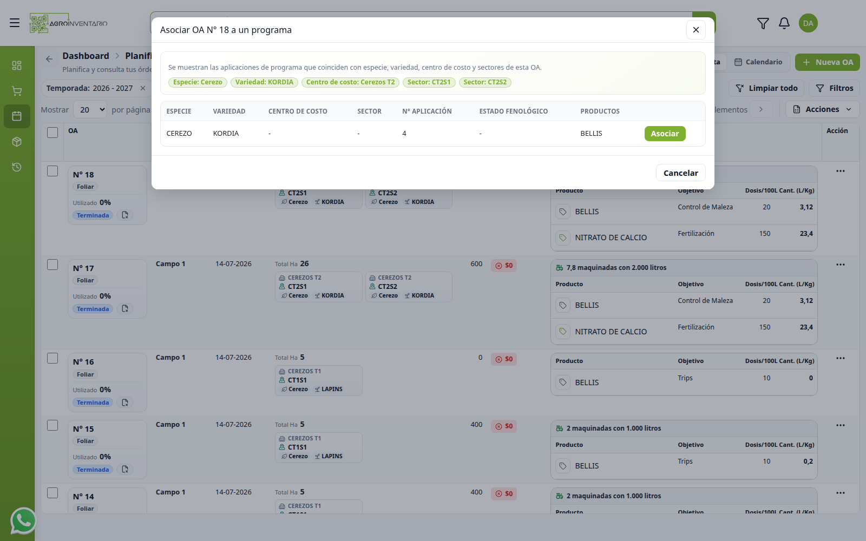Close the Asociar OA dialog
866x541 pixels.
click(x=696, y=30)
